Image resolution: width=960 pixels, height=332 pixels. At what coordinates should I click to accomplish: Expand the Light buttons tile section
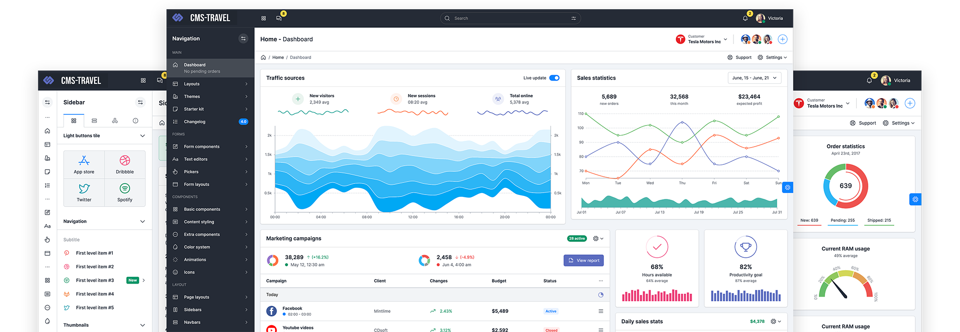104,136
